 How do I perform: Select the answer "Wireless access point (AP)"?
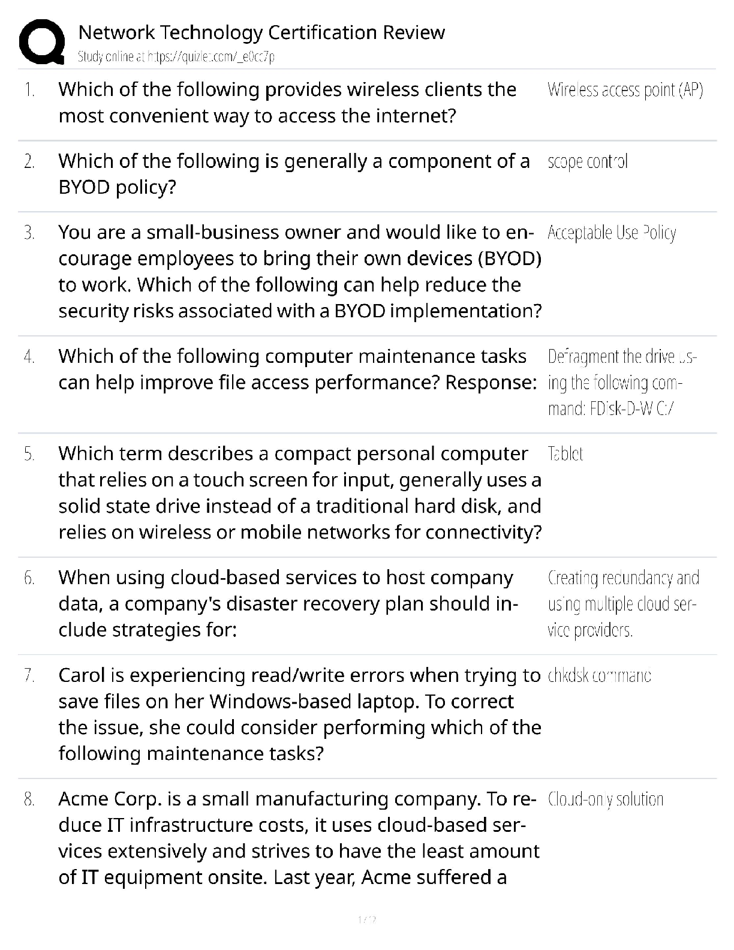[625, 90]
